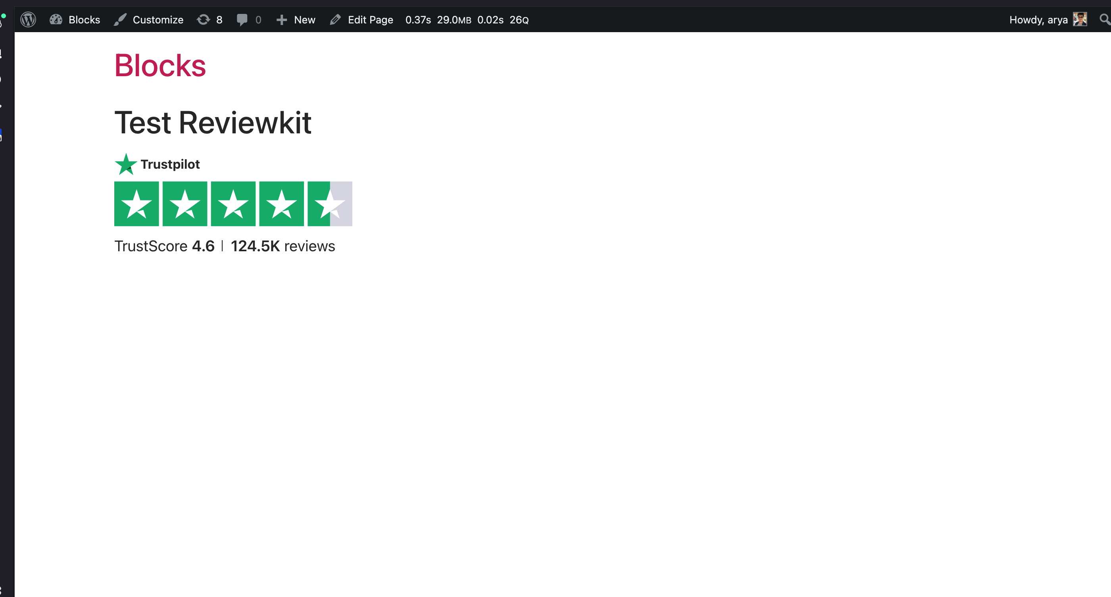Image resolution: width=1111 pixels, height=597 pixels.
Task: Open the Howdy, arya account menu
Action: click(1038, 20)
